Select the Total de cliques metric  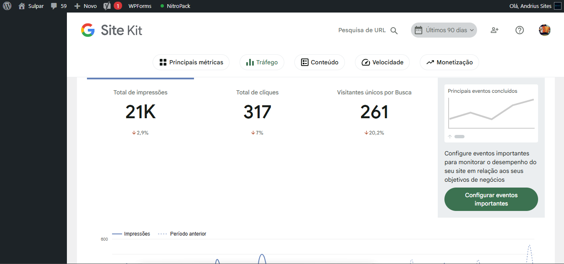pyautogui.click(x=257, y=112)
